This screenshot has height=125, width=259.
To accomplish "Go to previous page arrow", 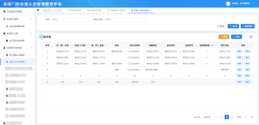I will pyautogui.click(x=221, y=117).
